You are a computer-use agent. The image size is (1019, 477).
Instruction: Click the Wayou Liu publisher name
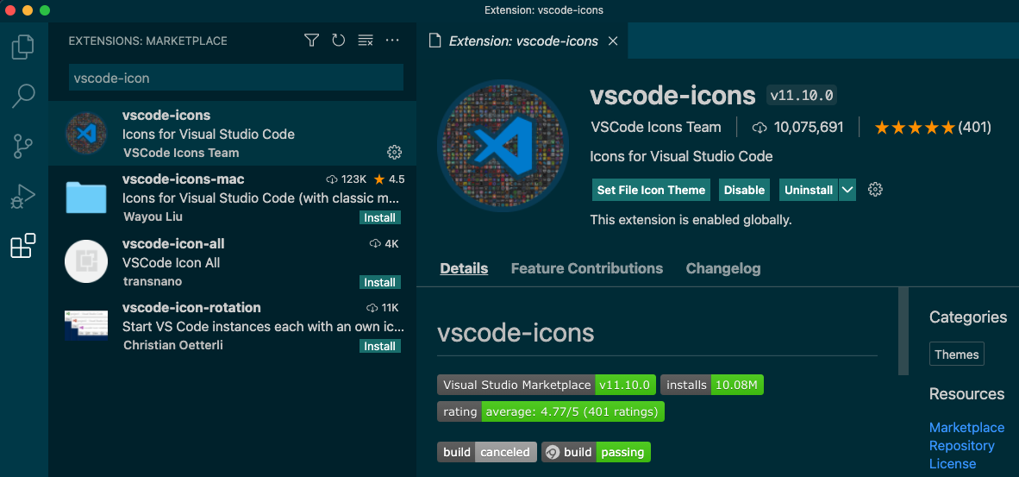(x=153, y=217)
